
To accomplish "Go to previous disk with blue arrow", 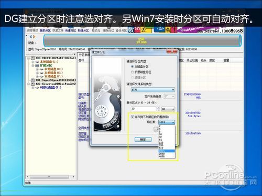I will pos(31,37).
